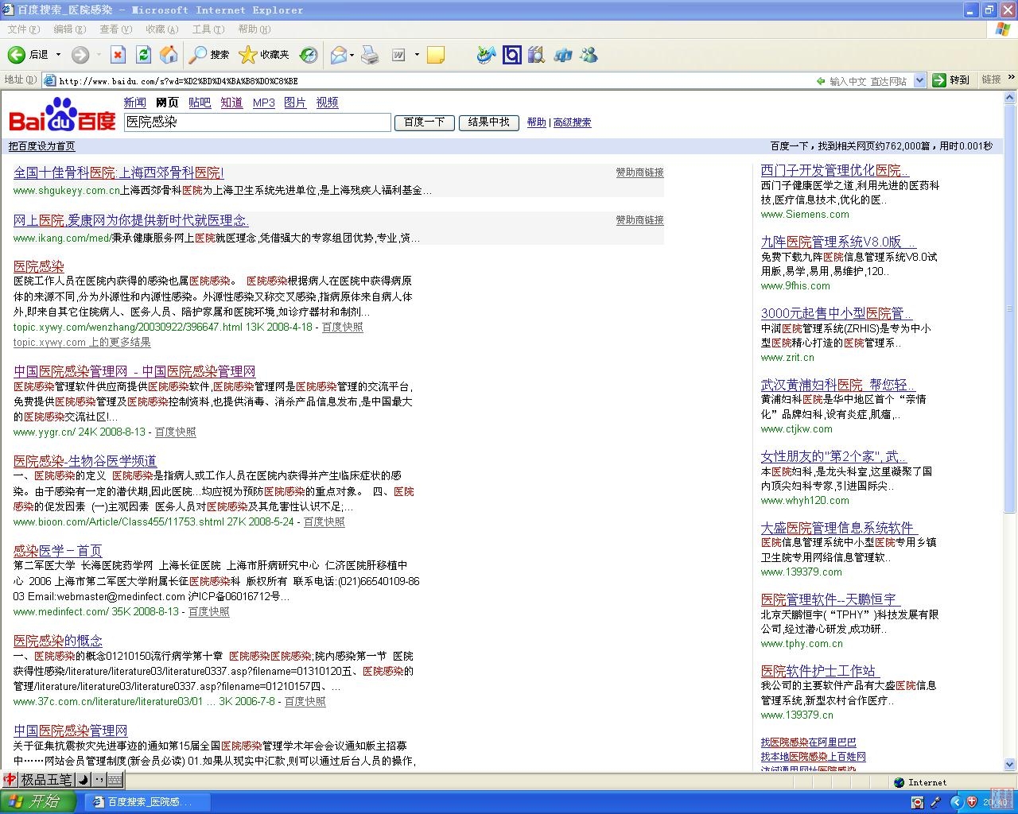This screenshot has width=1018, height=814.
Task: Go to the Home page icon
Action: 169,54
